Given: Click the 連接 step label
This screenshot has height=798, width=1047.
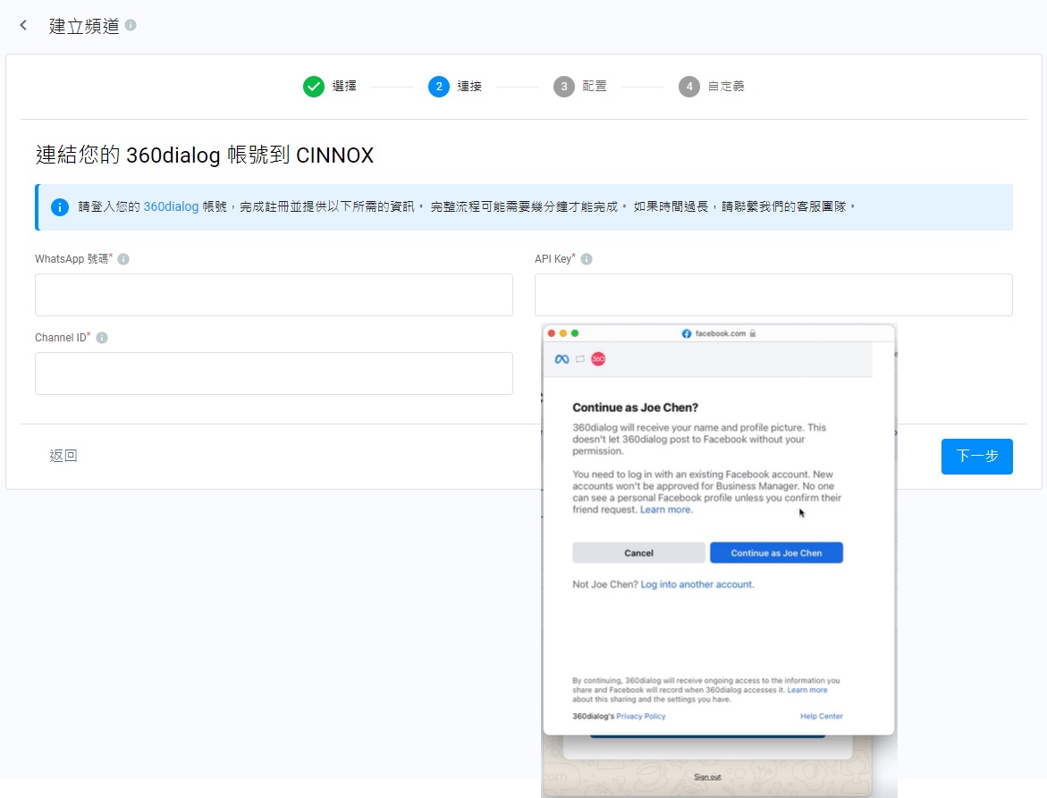Looking at the screenshot, I should [469, 86].
